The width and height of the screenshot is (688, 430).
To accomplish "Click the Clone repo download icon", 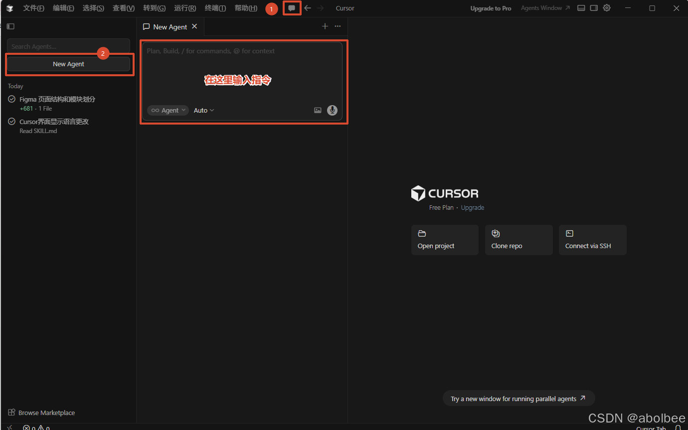I will (496, 233).
